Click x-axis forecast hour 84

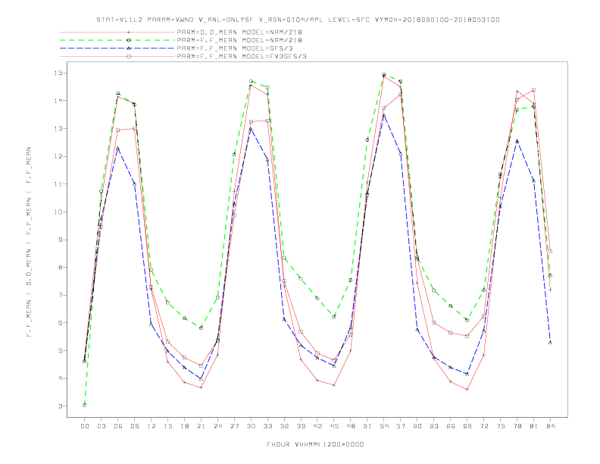(550, 426)
